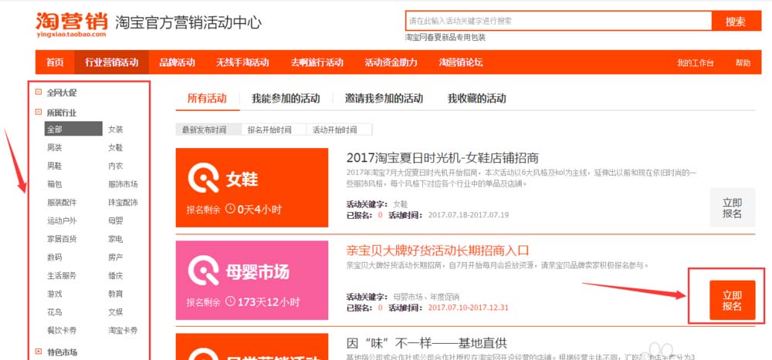Select 女鞋 in the sidebar industry list
The height and width of the screenshot is (360, 772).
[x=116, y=147]
